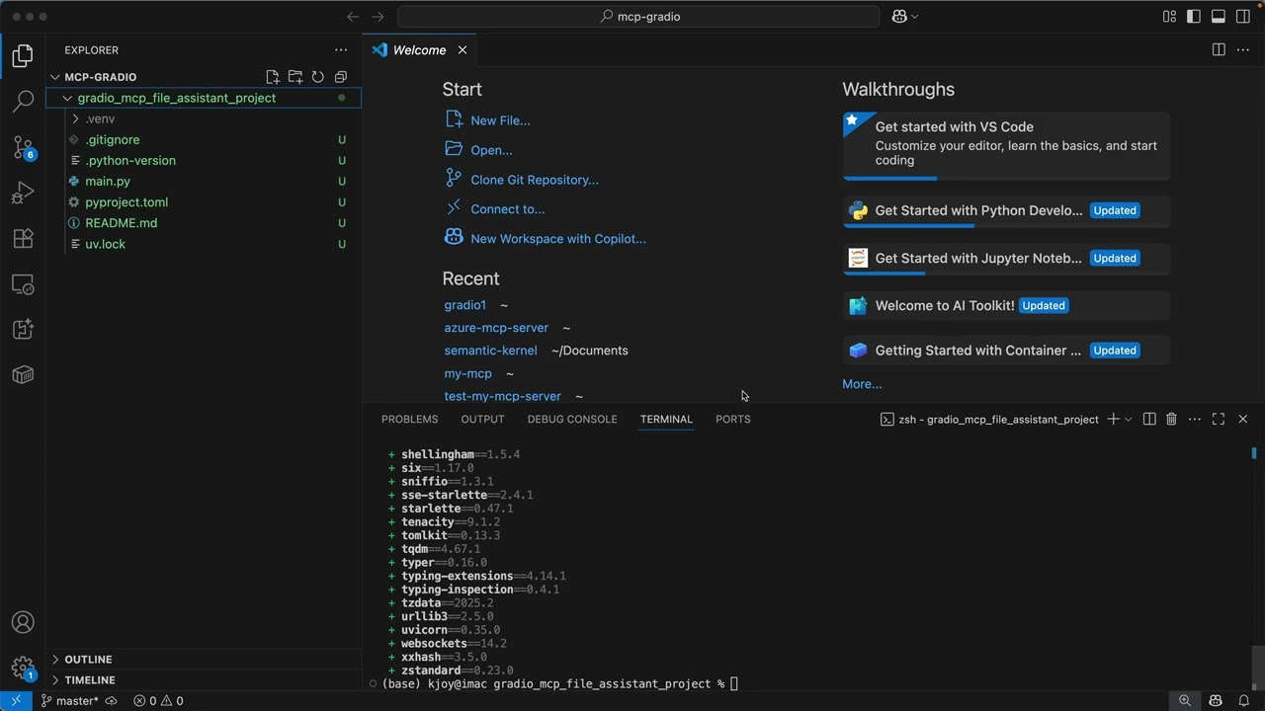Screen dimensions: 1265x711
Task: Switch to the OUTPUT tab
Action: pos(482,419)
